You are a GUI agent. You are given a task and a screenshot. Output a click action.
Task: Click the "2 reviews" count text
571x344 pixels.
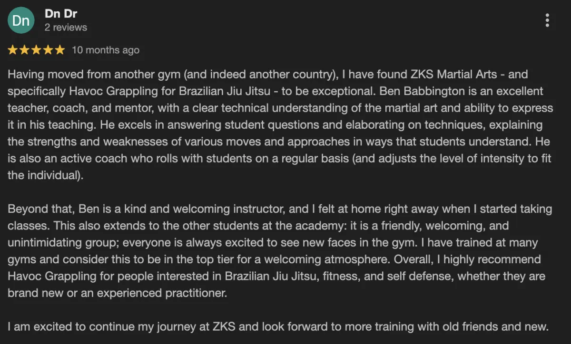click(x=66, y=28)
